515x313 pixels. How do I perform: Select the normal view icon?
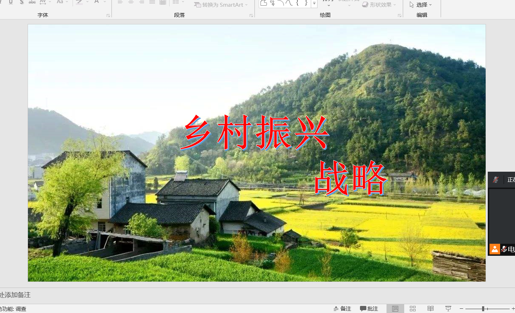pyautogui.click(x=395, y=309)
